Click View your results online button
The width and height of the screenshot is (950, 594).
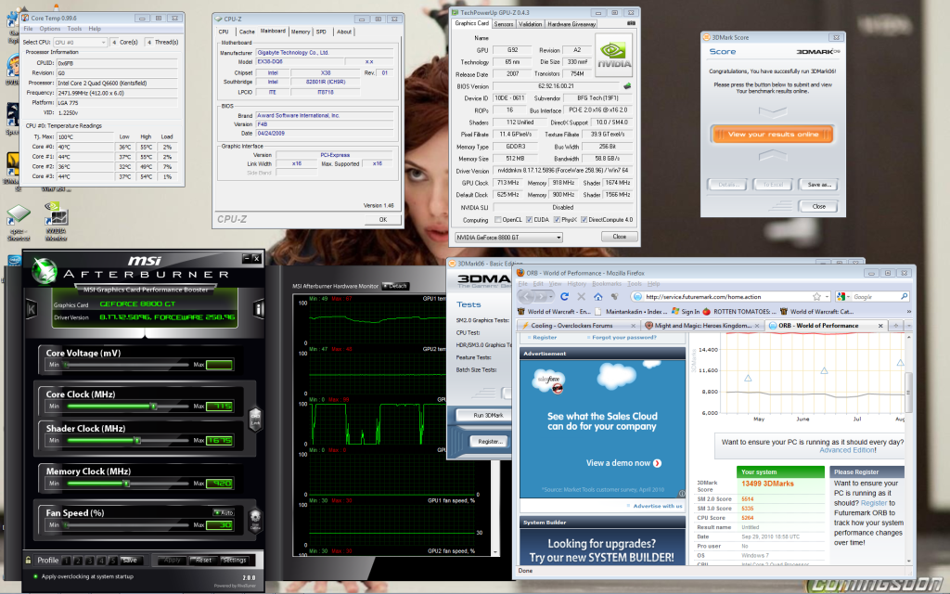(773, 134)
